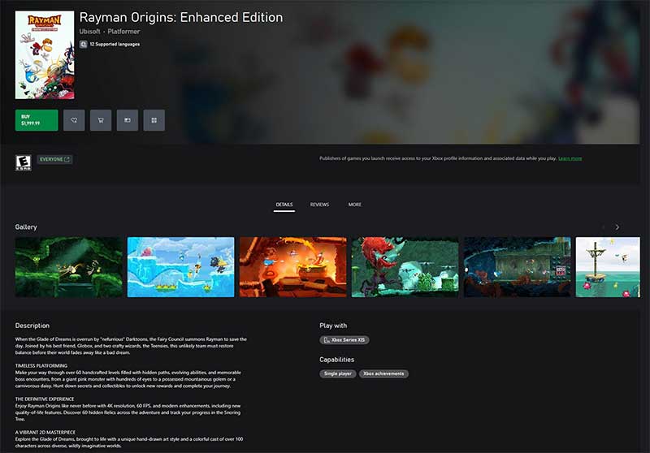650x453 pixels.
Task: Add game to wishlist with heart icon
Action: [74, 120]
